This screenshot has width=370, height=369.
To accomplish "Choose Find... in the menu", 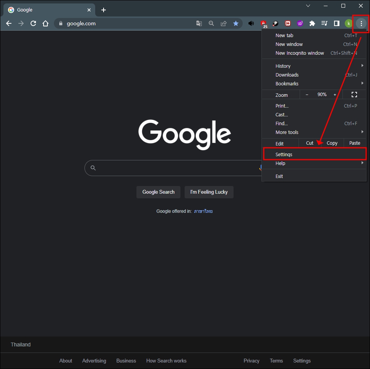I will (x=314, y=124).
